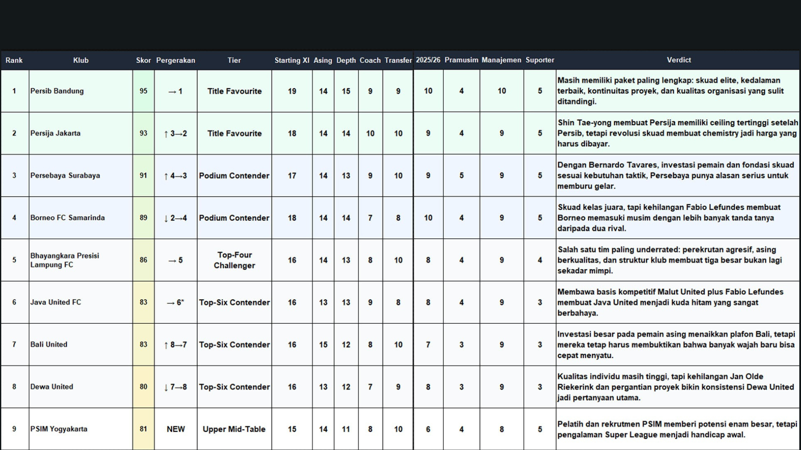Click the verdict starting 'Dengan Bernardo Tavares'
Image resolution: width=801 pixels, height=450 pixels.
(x=678, y=175)
